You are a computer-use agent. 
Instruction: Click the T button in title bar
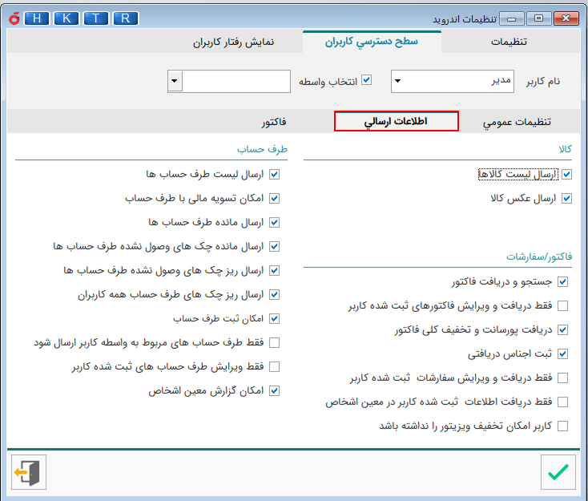coord(96,18)
